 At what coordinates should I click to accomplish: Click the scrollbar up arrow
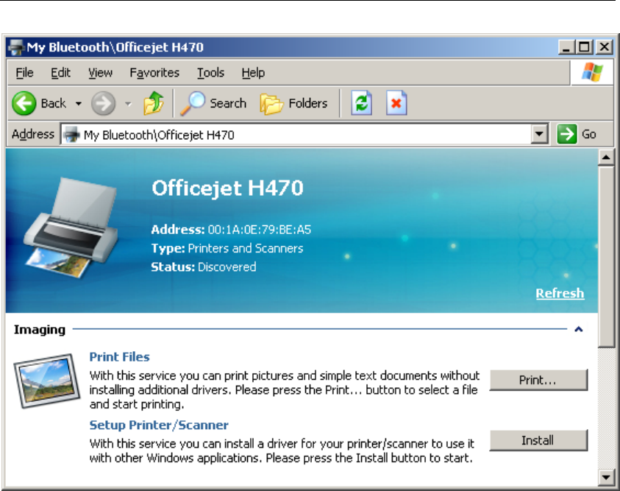[x=606, y=158]
